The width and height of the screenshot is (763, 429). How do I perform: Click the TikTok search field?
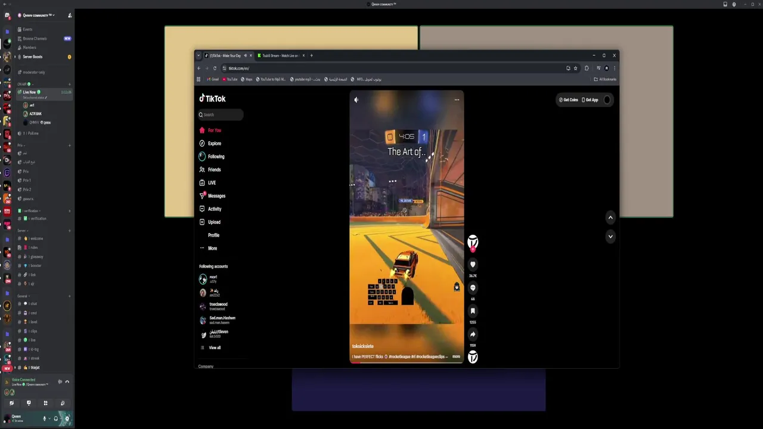click(x=221, y=114)
